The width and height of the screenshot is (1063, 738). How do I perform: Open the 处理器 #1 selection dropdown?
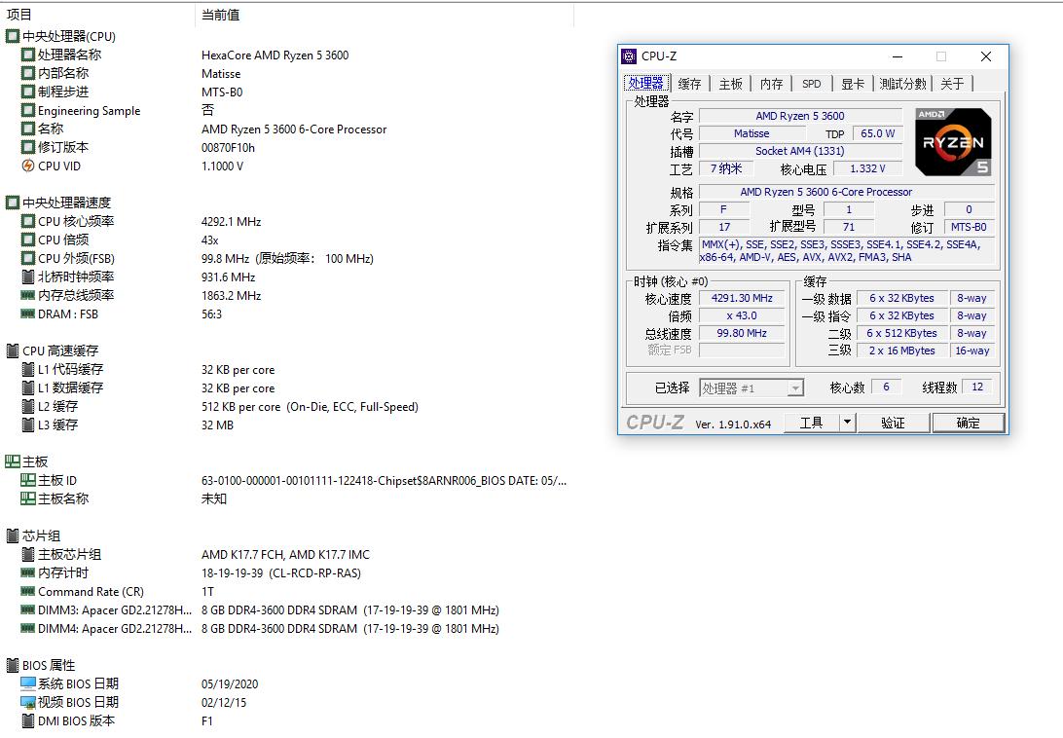(x=751, y=388)
